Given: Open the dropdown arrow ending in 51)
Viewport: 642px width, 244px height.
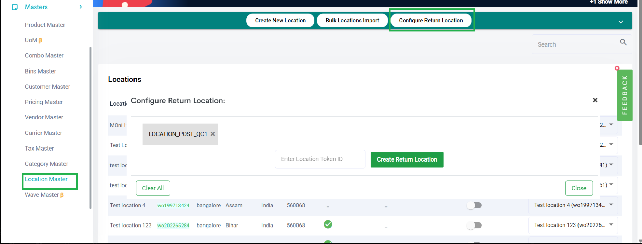Looking at the screenshot, I should 611,185.
